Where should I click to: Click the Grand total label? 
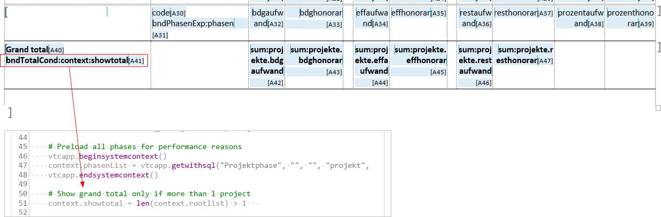(x=27, y=50)
